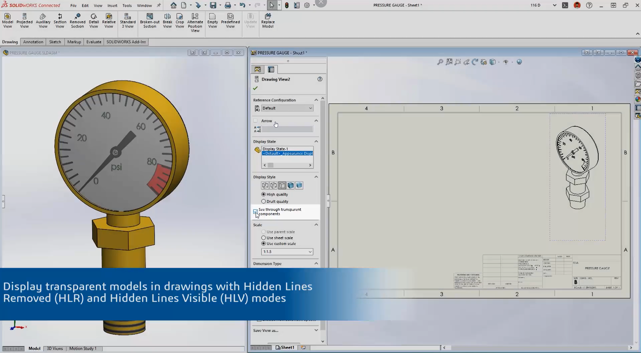Enable the Arrow checkbox

click(255, 121)
